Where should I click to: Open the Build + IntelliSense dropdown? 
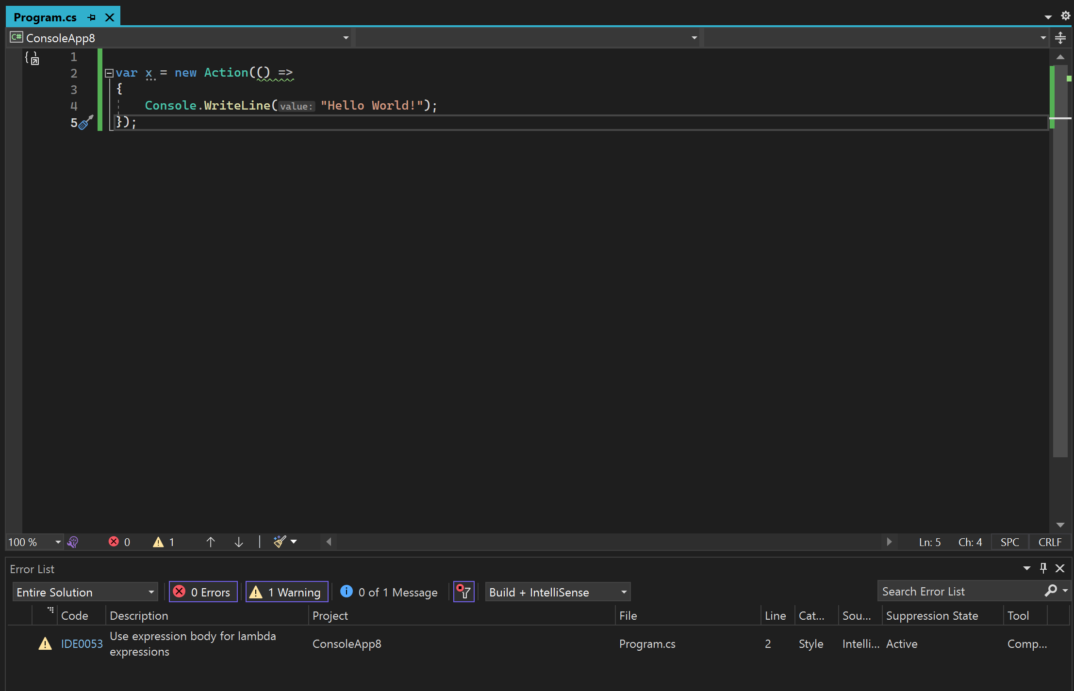coord(558,592)
